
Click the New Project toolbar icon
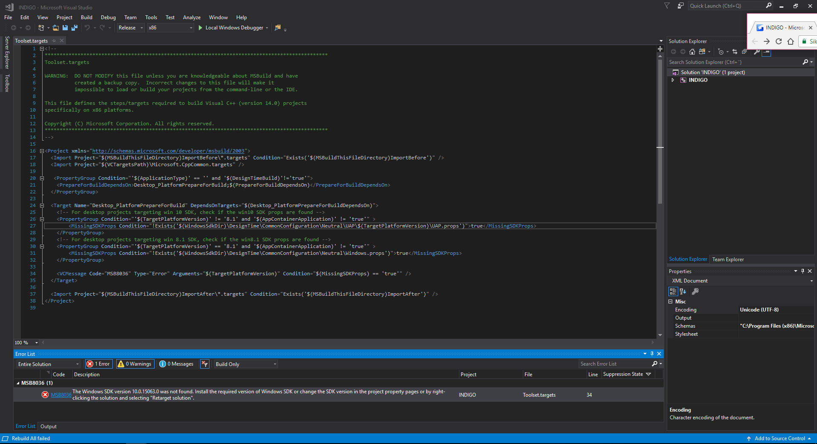point(41,28)
